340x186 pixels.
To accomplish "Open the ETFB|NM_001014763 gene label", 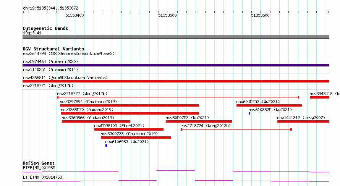I will point(42,177).
